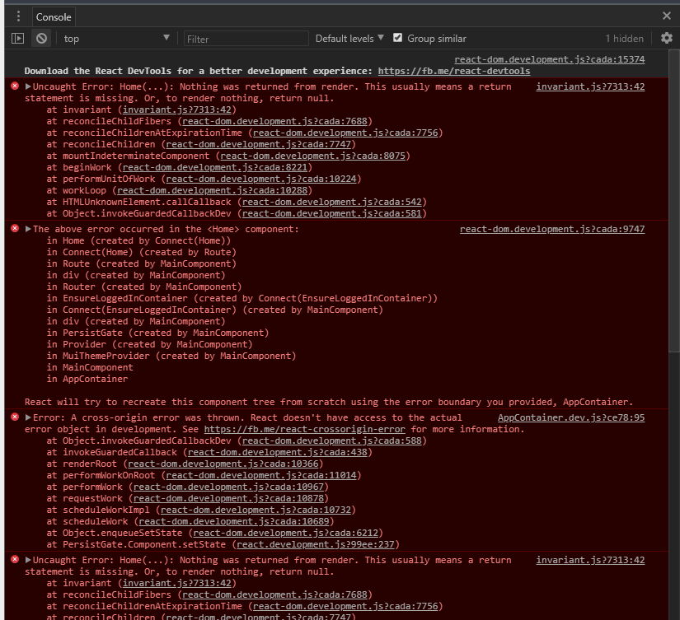Open the DevTools three-dot menu
This screenshot has width=680, height=620.
click(x=18, y=16)
